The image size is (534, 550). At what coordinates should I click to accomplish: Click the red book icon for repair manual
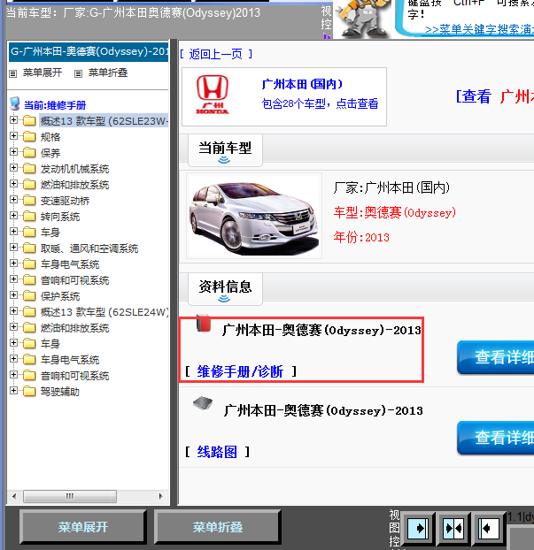(204, 323)
